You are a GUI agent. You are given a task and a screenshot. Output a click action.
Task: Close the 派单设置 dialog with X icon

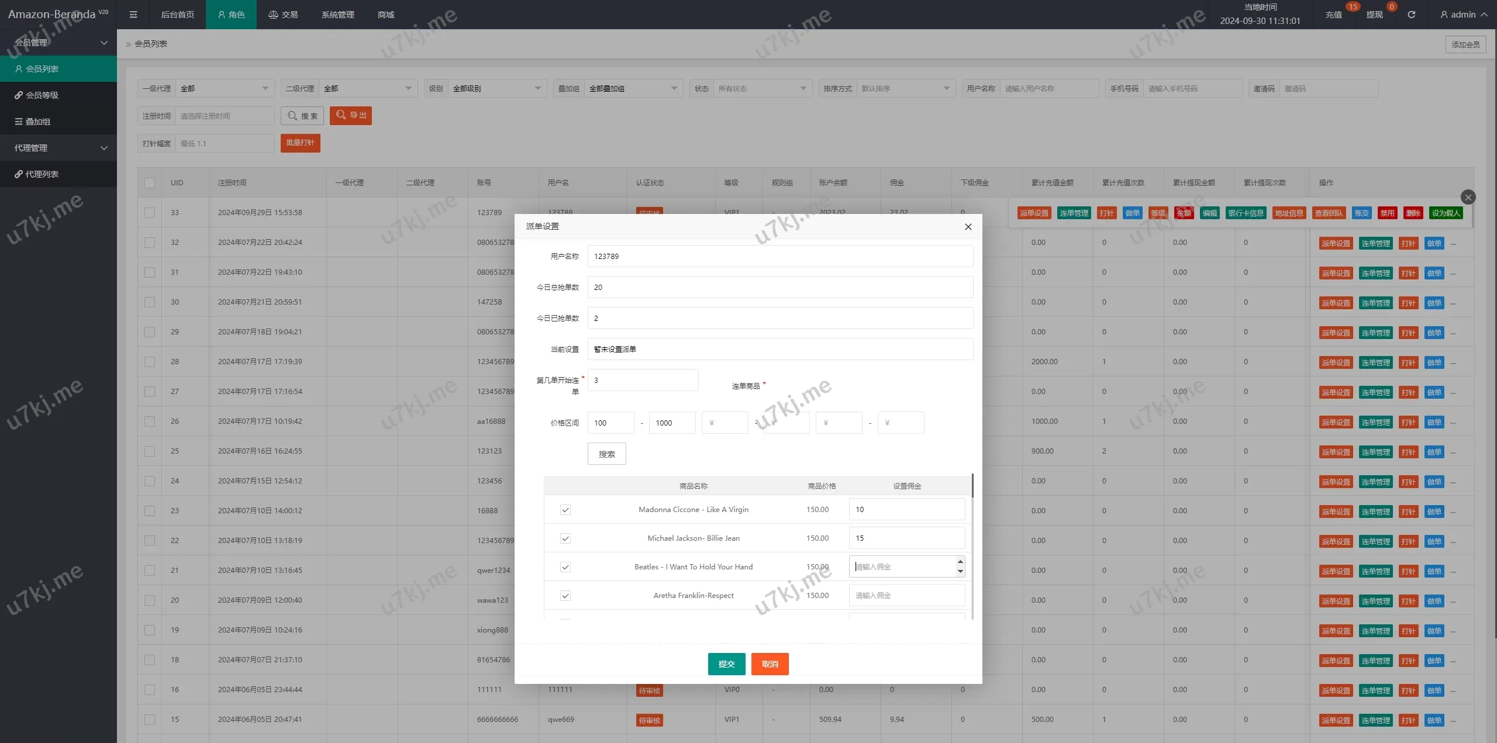pyautogui.click(x=968, y=227)
